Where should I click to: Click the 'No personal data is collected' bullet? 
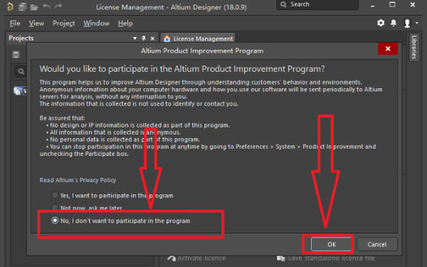(x=123, y=140)
